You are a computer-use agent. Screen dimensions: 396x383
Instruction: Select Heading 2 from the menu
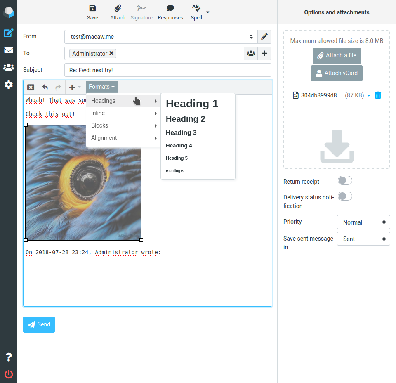tap(185, 119)
